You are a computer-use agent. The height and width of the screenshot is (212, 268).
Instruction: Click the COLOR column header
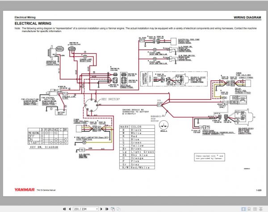[136, 127]
